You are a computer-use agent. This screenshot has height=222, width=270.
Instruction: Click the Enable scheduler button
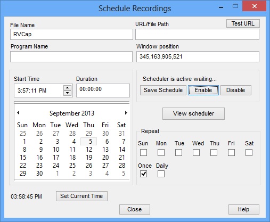pos(203,90)
